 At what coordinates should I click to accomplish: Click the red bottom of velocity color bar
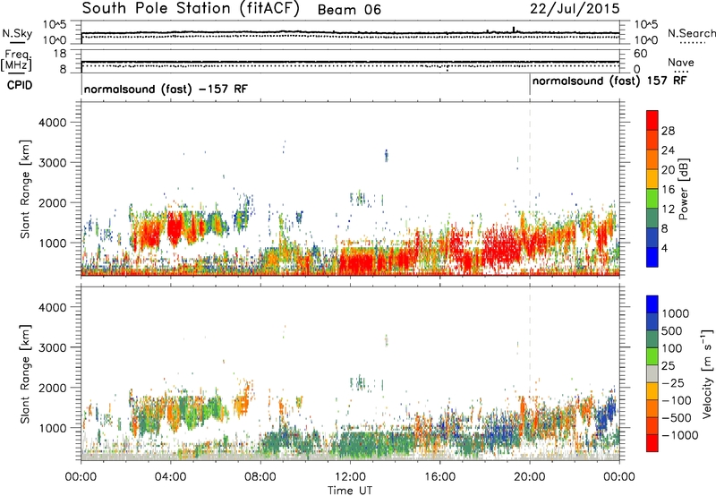(x=652, y=443)
